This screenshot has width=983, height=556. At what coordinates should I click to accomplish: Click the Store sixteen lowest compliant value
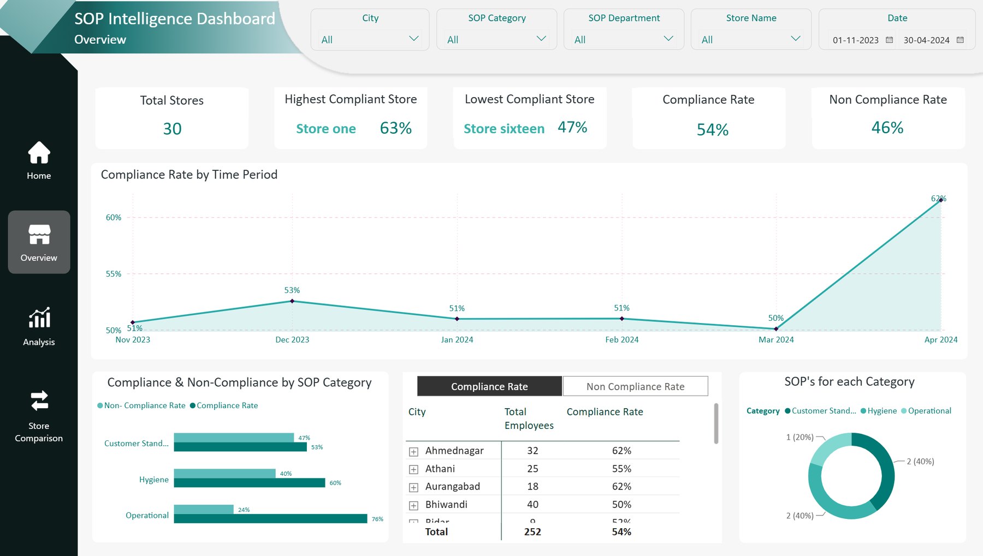pyautogui.click(x=504, y=129)
